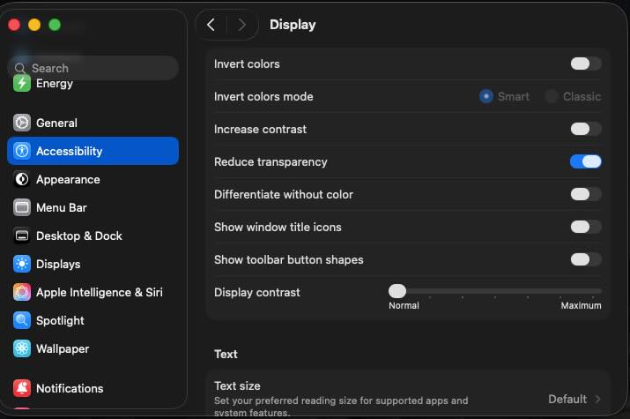Click the "Display contrast" label
Screen dimensions: 630x419
(x=256, y=292)
